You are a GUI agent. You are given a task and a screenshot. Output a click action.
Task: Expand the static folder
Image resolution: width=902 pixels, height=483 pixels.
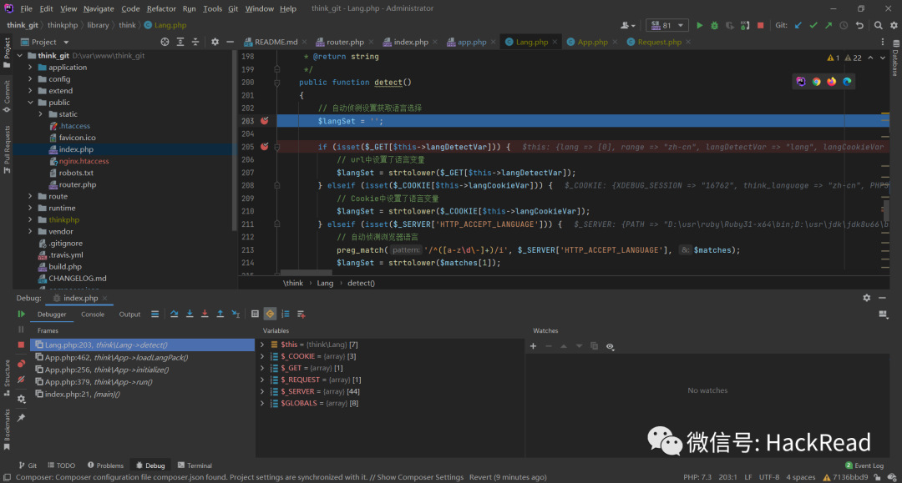click(x=41, y=114)
